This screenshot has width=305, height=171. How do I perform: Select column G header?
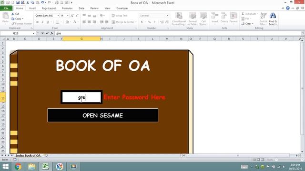81,39
